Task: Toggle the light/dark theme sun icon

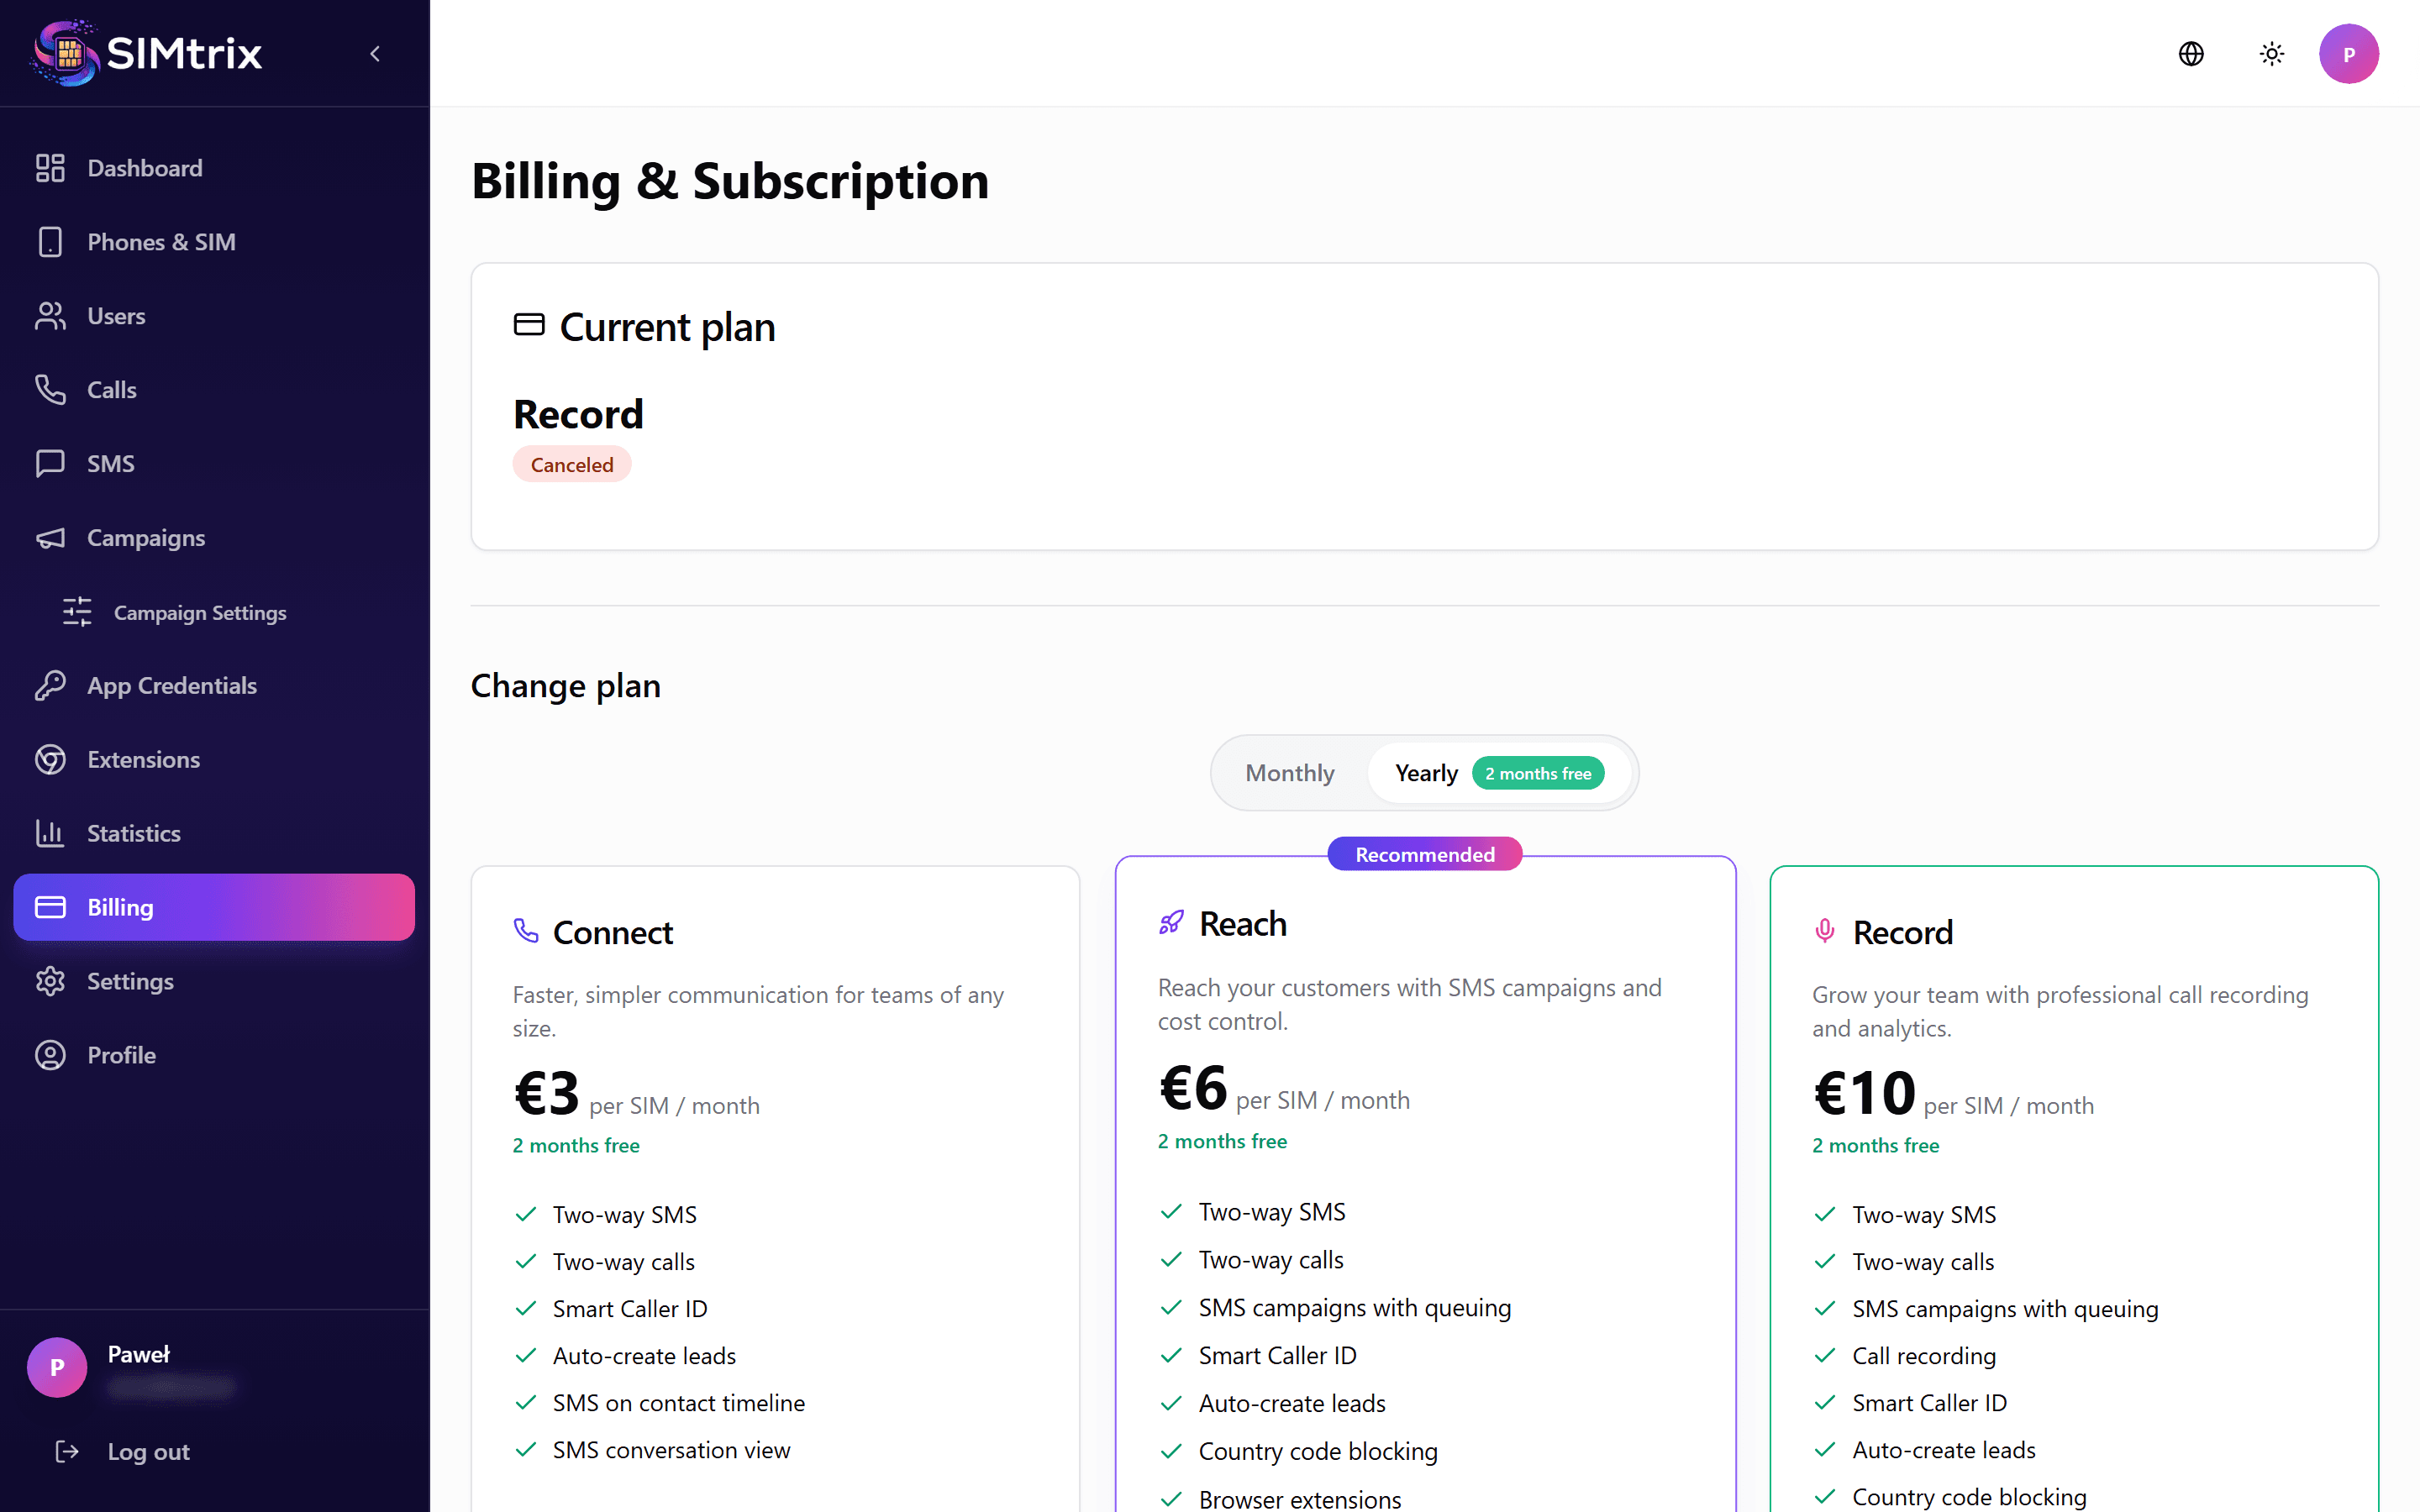Action: click(2271, 54)
